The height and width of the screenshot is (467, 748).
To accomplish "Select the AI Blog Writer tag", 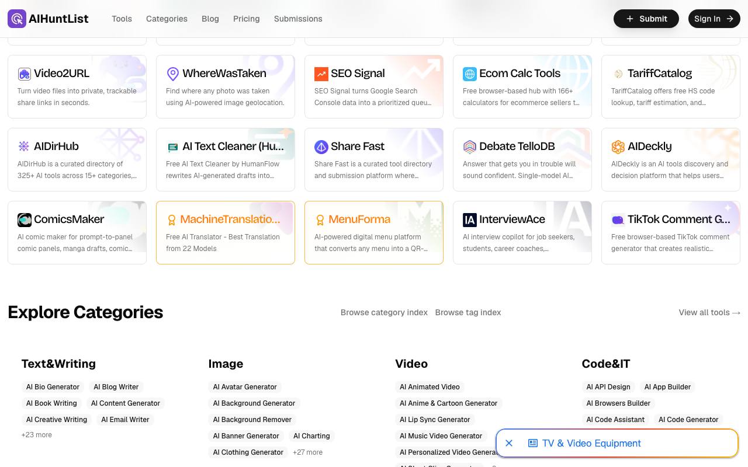I will (x=116, y=387).
